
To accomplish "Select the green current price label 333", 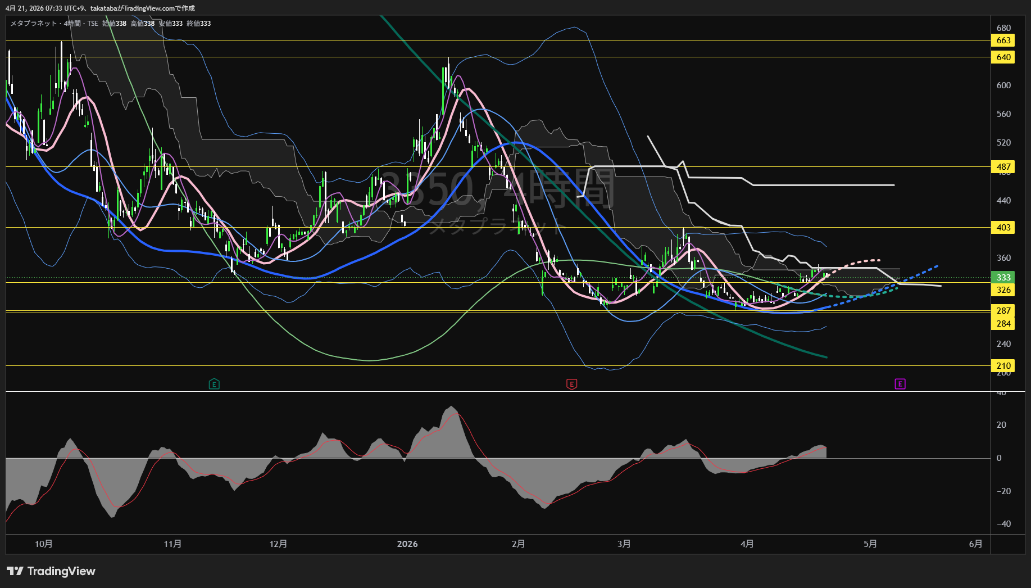I will [x=1003, y=278].
